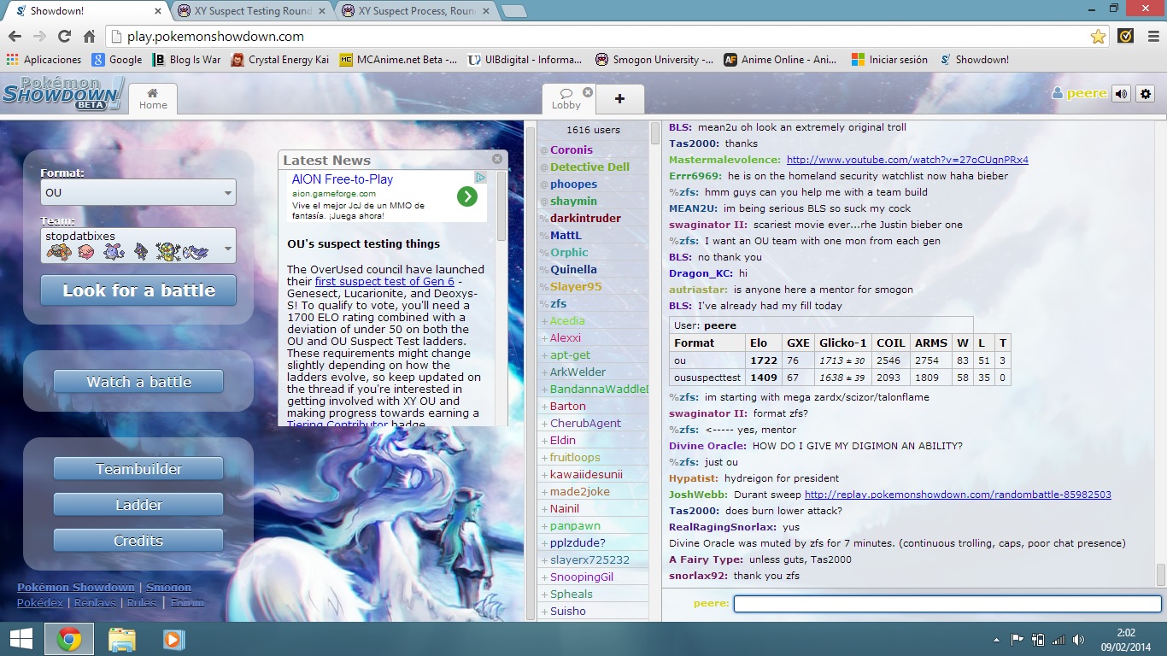Select user zfs in the user list

click(x=558, y=303)
